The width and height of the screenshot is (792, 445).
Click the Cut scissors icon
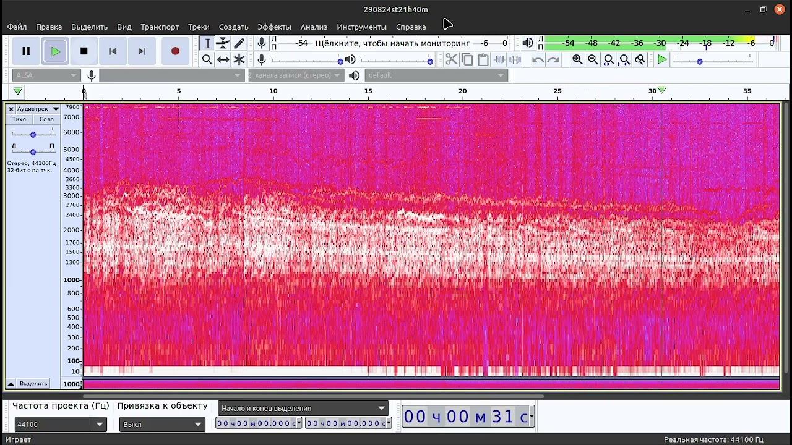click(451, 59)
